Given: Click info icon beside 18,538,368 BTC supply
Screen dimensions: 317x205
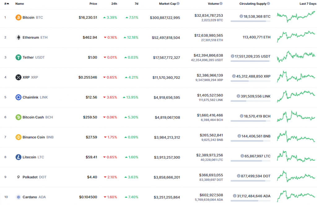Looking at the screenshot, I should [241, 16].
